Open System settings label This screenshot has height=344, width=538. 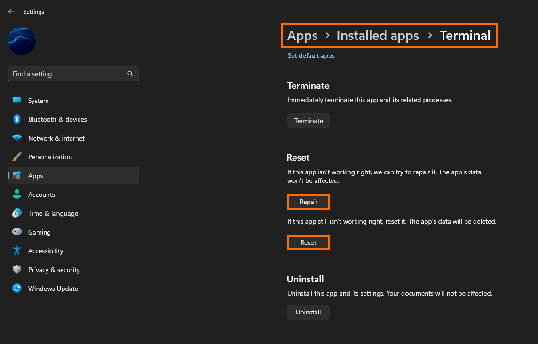tap(39, 101)
